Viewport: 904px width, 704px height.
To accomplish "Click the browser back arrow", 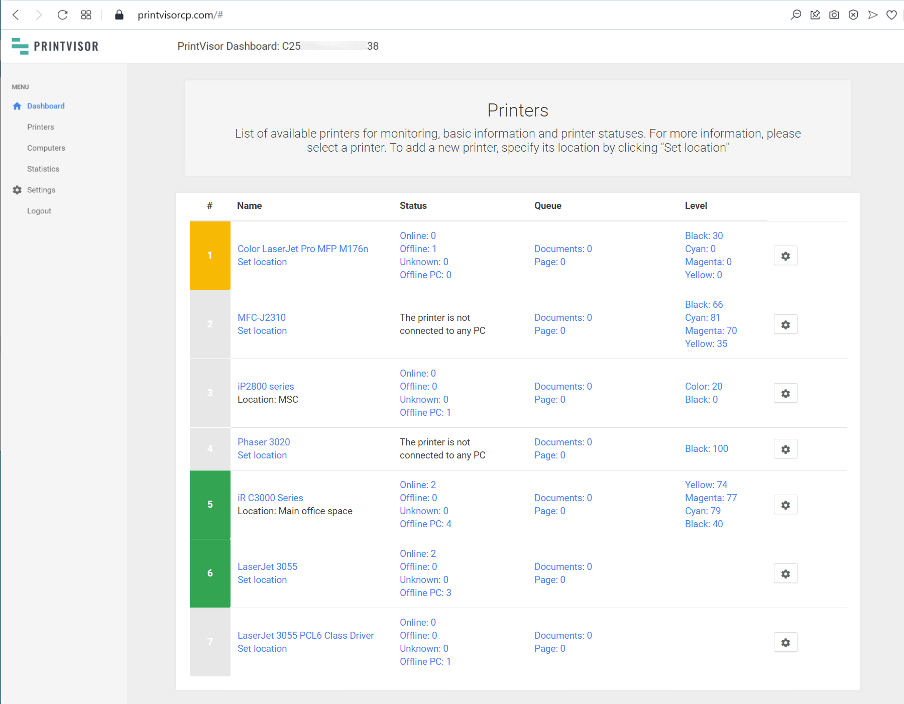I will click(x=16, y=15).
